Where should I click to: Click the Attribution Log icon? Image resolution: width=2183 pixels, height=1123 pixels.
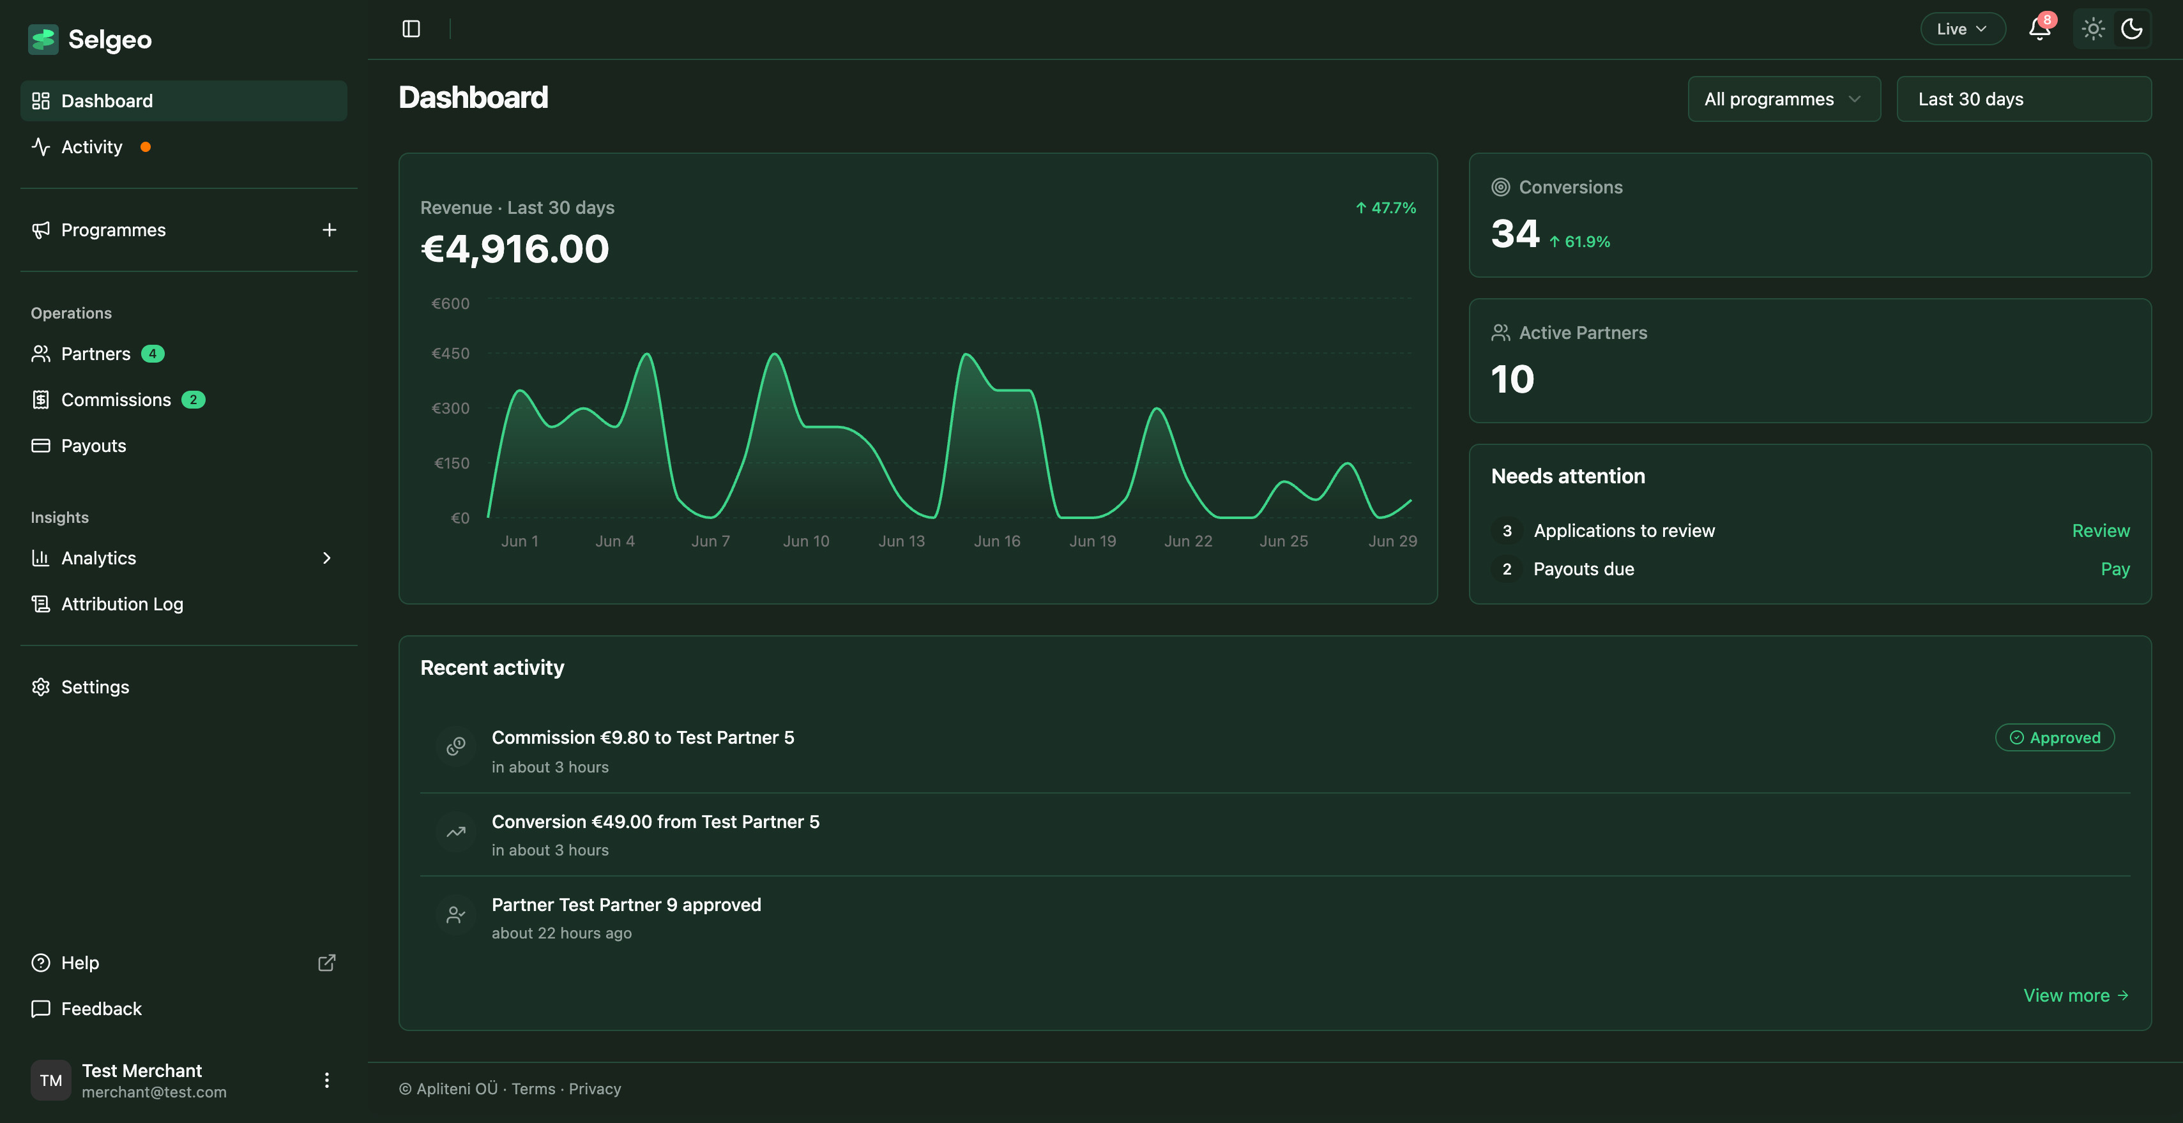pos(41,604)
